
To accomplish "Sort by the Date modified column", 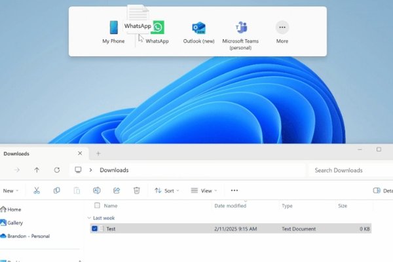I will pos(231,206).
